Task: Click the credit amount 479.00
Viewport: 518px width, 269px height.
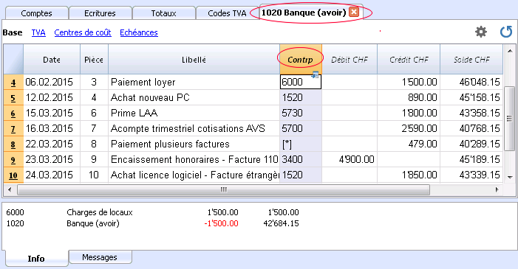Action: point(409,144)
